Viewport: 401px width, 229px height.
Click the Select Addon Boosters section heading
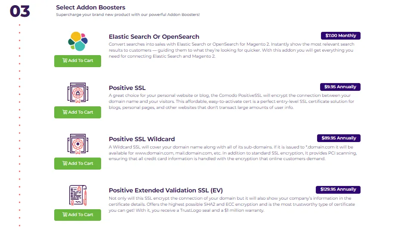pyautogui.click(x=90, y=7)
